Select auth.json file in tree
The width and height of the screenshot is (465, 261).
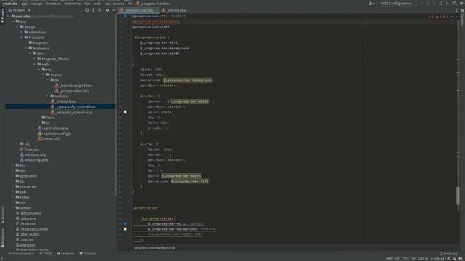tap(25, 245)
